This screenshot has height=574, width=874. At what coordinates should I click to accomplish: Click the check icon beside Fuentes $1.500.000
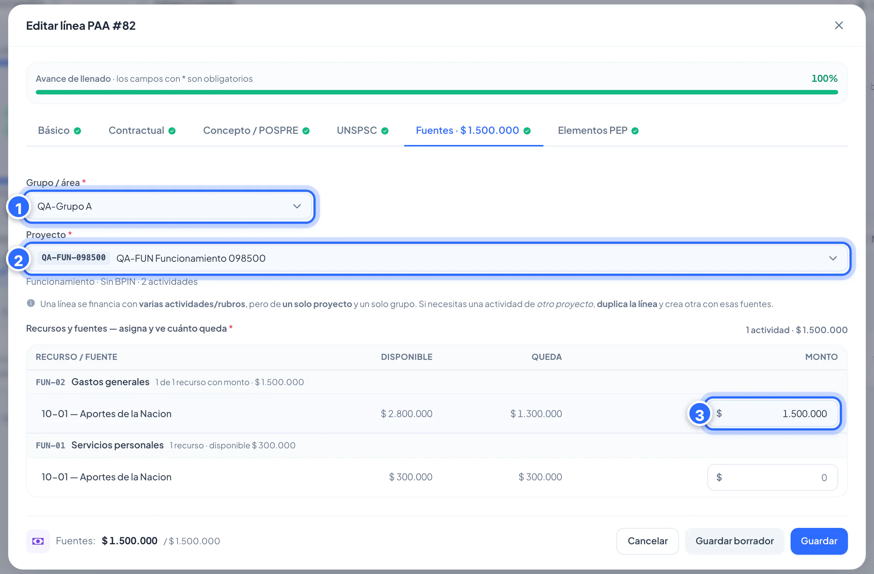pyautogui.click(x=527, y=131)
